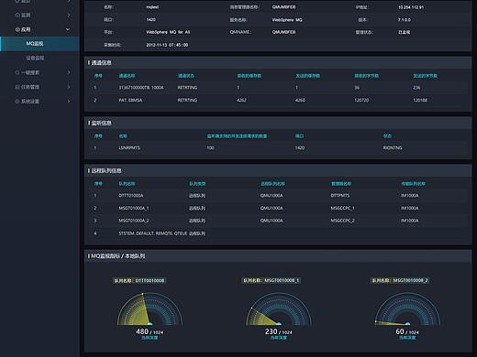Click the 监听信息 section header
This screenshot has height=357, width=477.
click(x=101, y=123)
